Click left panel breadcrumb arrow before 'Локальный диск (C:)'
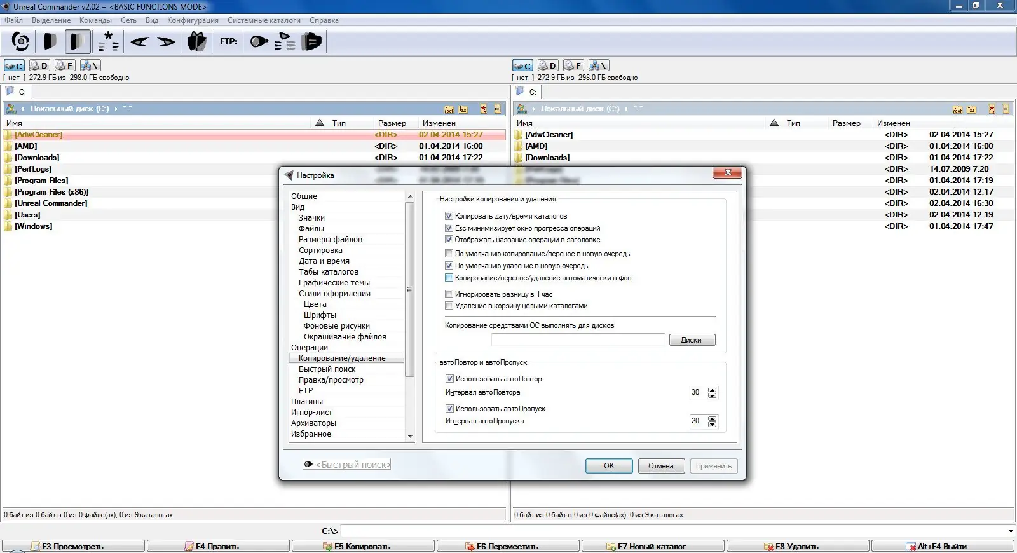The image size is (1017, 553). [x=24, y=109]
